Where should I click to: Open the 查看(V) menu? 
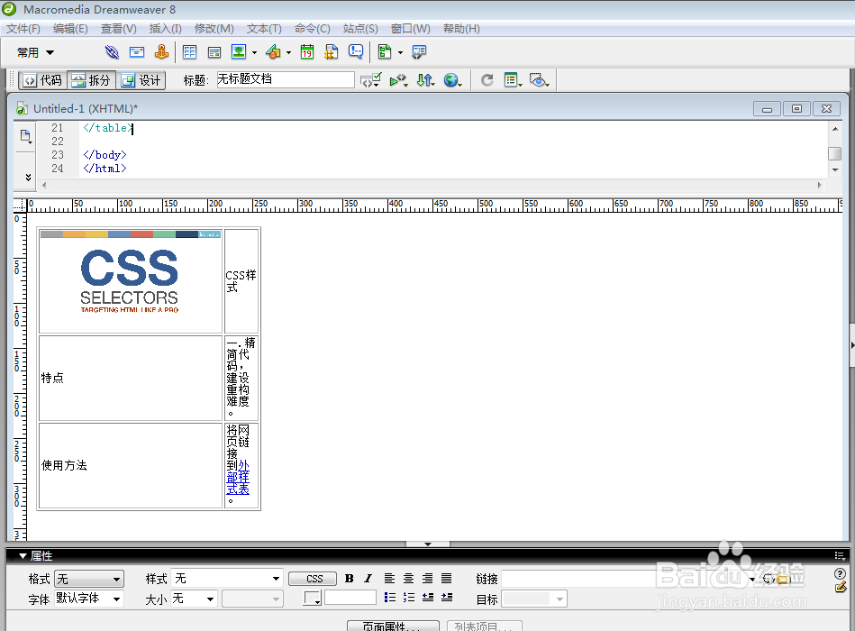118,29
